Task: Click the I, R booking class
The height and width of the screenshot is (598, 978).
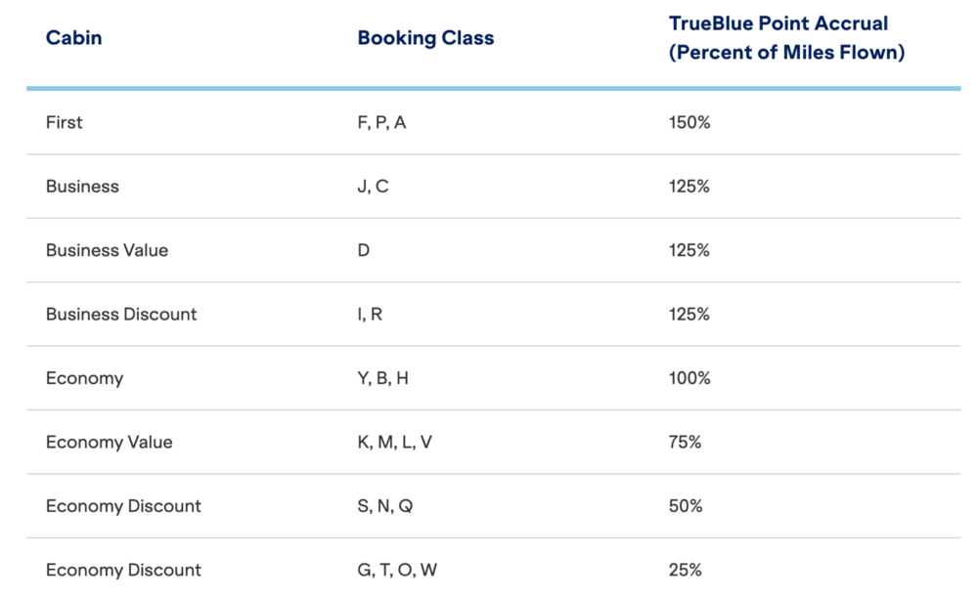Action: tap(370, 315)
